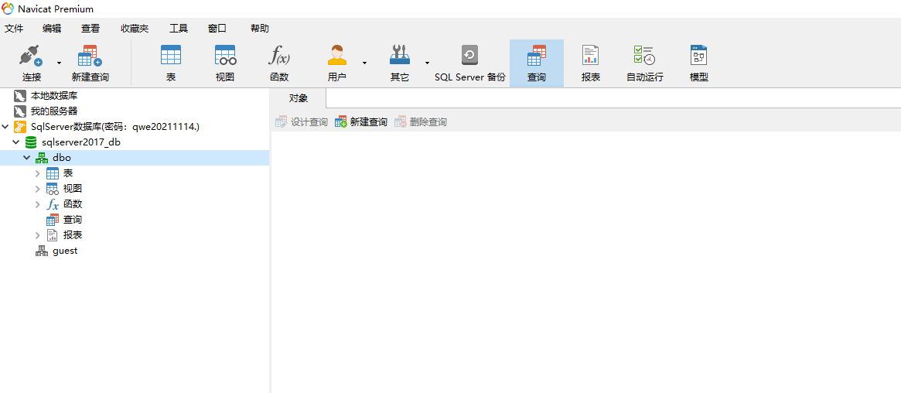
Task: Click the SQL Server connection icon in tree
Action: 20,126
